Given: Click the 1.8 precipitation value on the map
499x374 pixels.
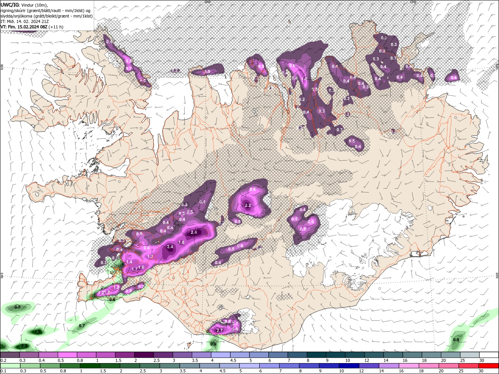Looking at the screenshot, I should 181,242.
